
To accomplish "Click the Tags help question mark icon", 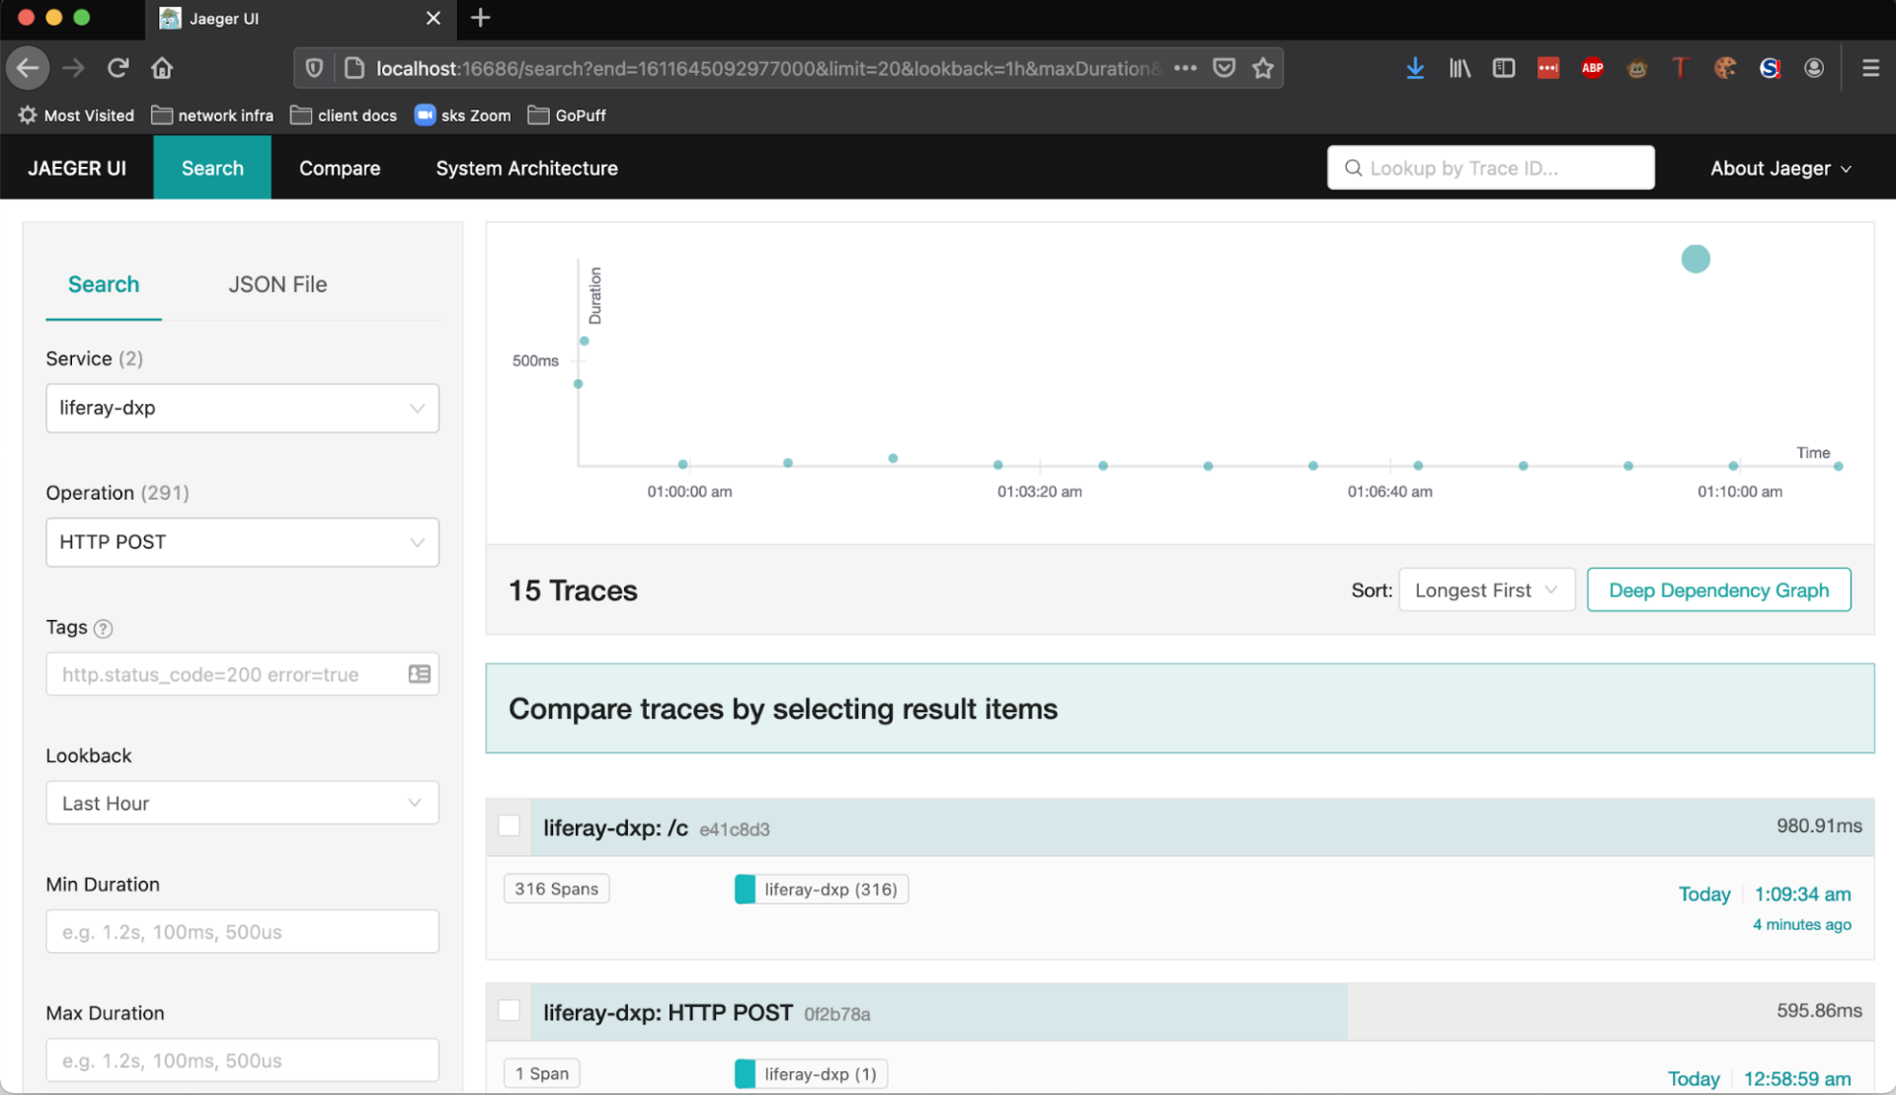I will (103, 628).
